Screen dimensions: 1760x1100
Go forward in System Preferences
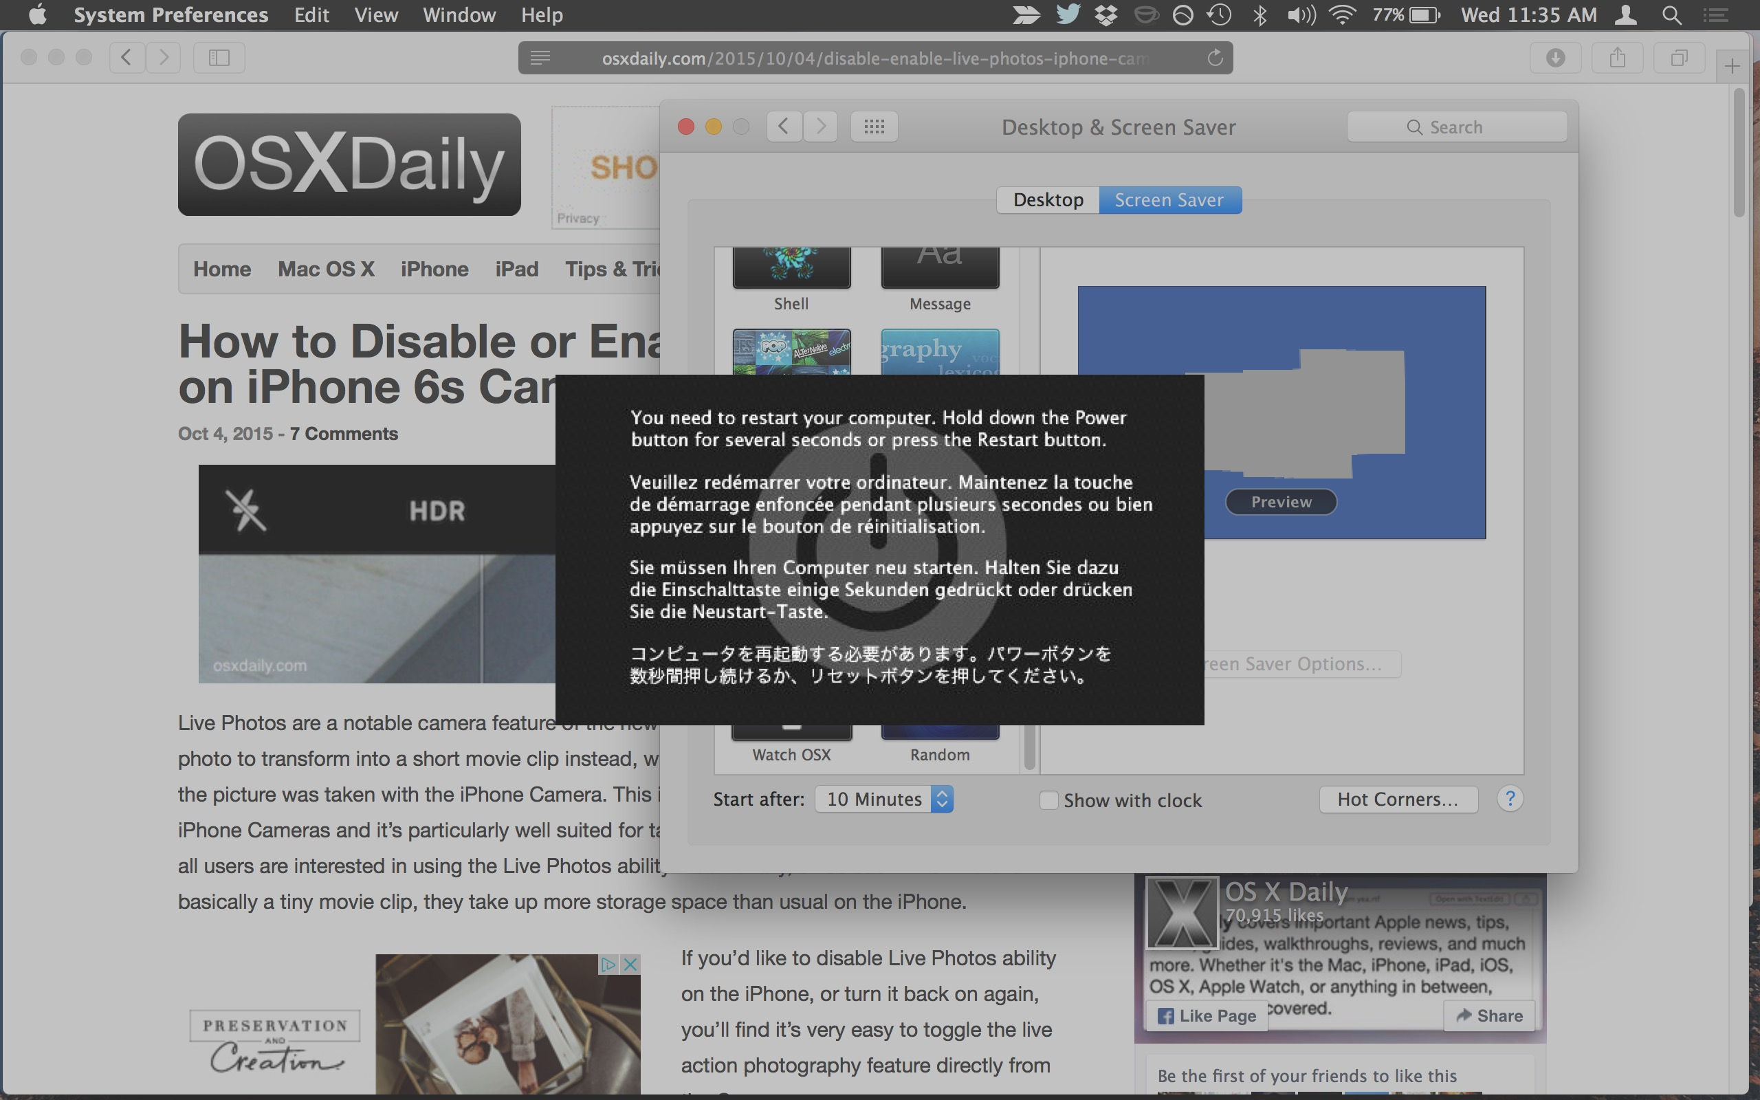click(820, 126)
